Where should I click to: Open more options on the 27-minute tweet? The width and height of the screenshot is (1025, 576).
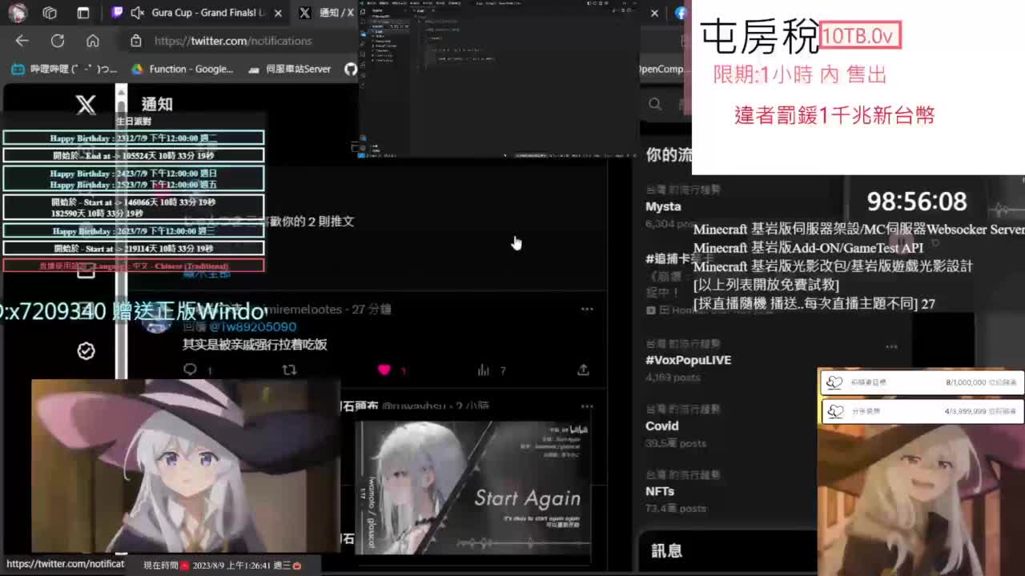(x=587, y=309)
